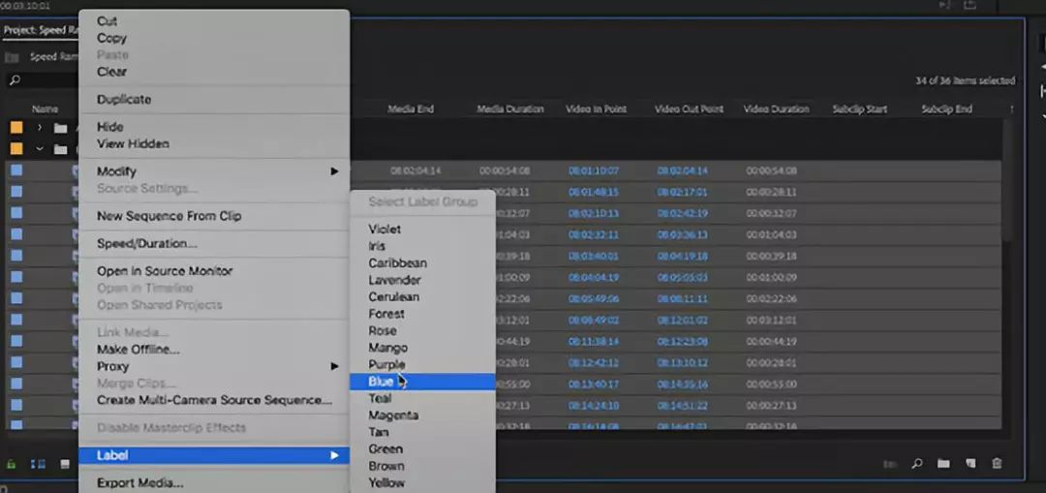Viewport: 1046px width, 493px height.
Task: Click the blue label swatch of first clip
Action: tap(15, 171)
